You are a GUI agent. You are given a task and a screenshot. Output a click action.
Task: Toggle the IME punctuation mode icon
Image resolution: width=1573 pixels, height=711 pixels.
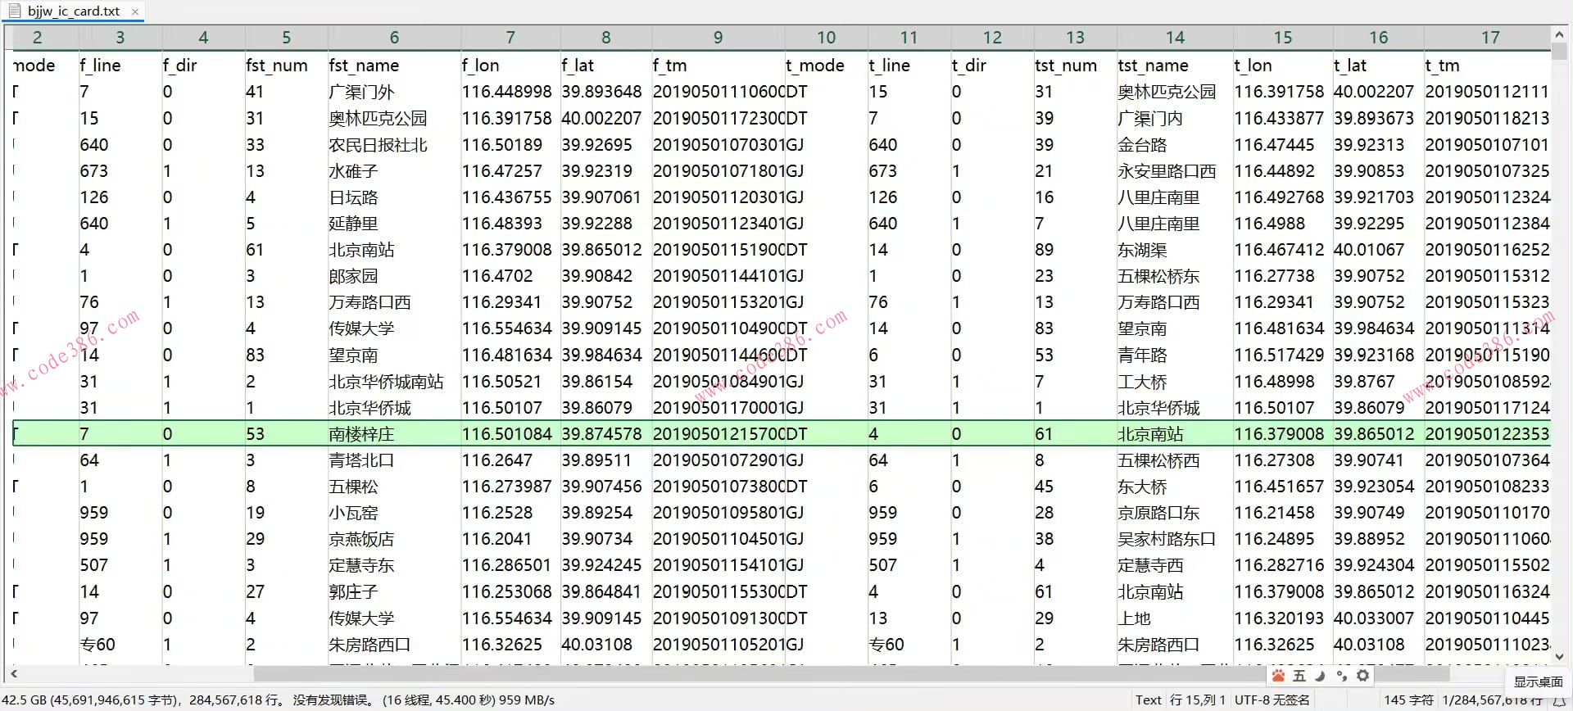(1341, 676)
